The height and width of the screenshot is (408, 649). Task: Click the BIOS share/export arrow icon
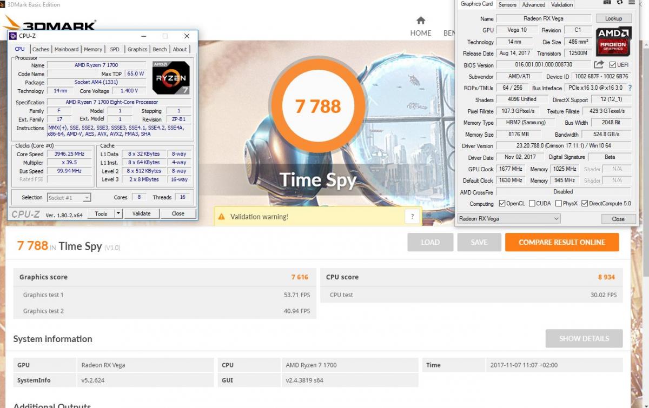coord(598,65)
